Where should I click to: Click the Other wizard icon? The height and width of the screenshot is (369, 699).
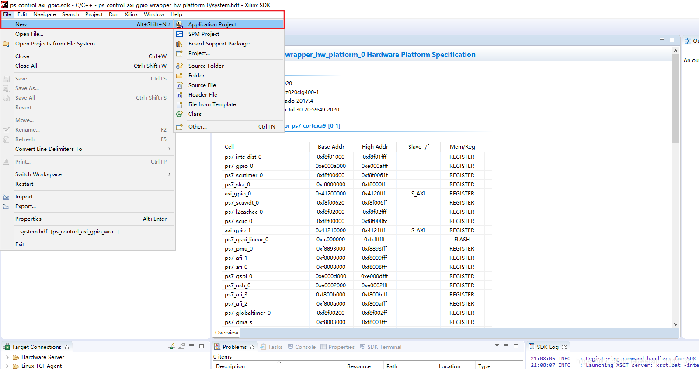180,127
